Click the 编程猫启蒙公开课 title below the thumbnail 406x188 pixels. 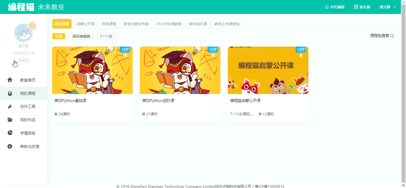coord(245,101)
